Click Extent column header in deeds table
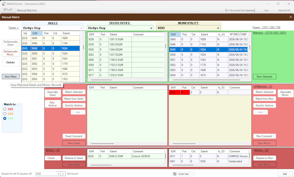 120,34
